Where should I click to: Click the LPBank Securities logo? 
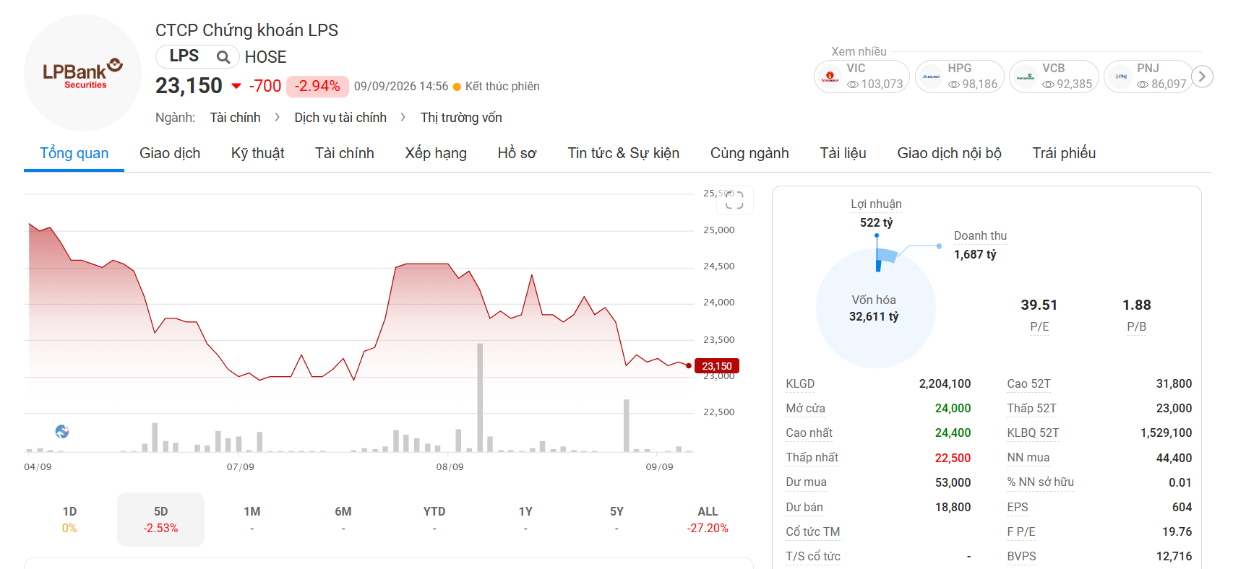point(82,73)
